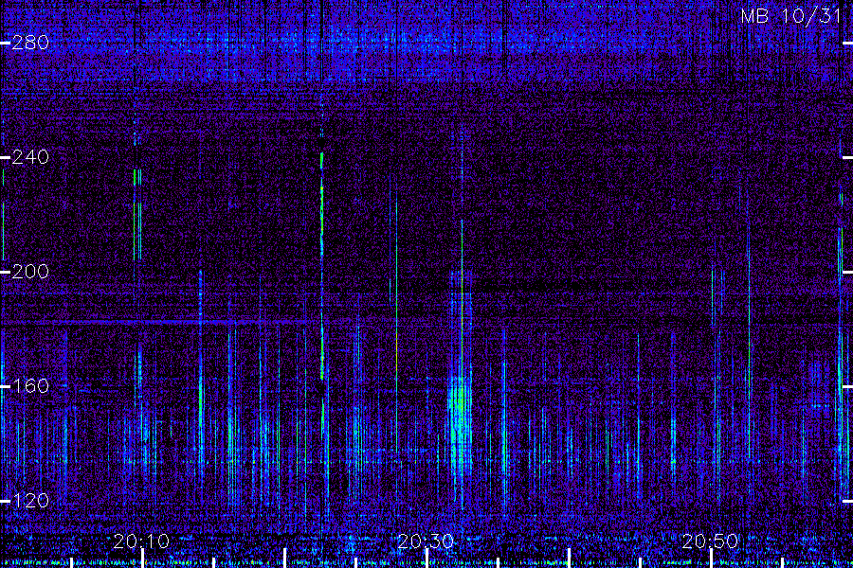Click the MB 10/31 date label

tap(791, 16)
